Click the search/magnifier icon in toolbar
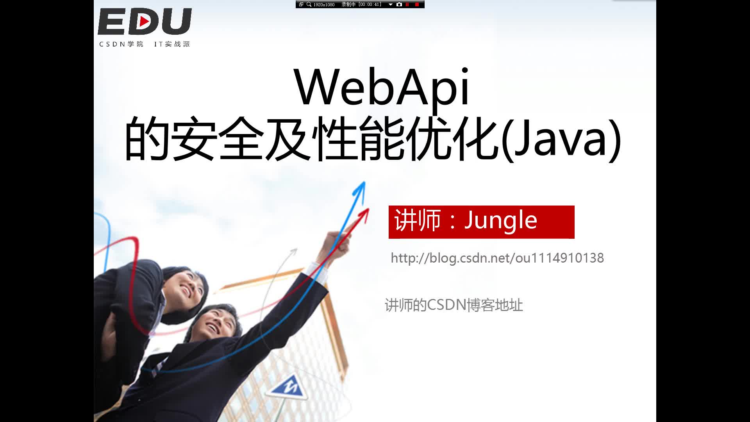The height and width of the screenshot is (422, 750). (x=308, y=4)
